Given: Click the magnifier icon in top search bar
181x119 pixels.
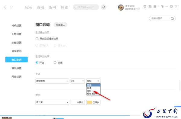Looking at the screenshot, I should [76, 7].
